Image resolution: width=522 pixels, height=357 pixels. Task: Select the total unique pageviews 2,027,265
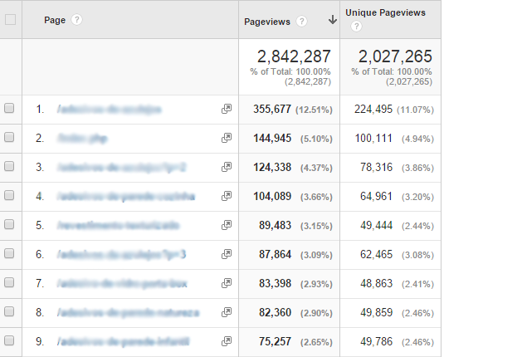click(395, 56)
